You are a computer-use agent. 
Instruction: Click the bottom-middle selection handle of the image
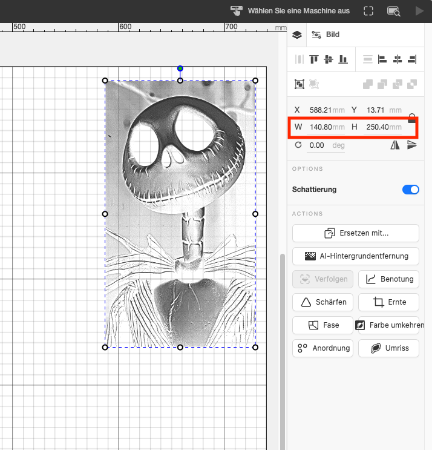coord(180,347)
